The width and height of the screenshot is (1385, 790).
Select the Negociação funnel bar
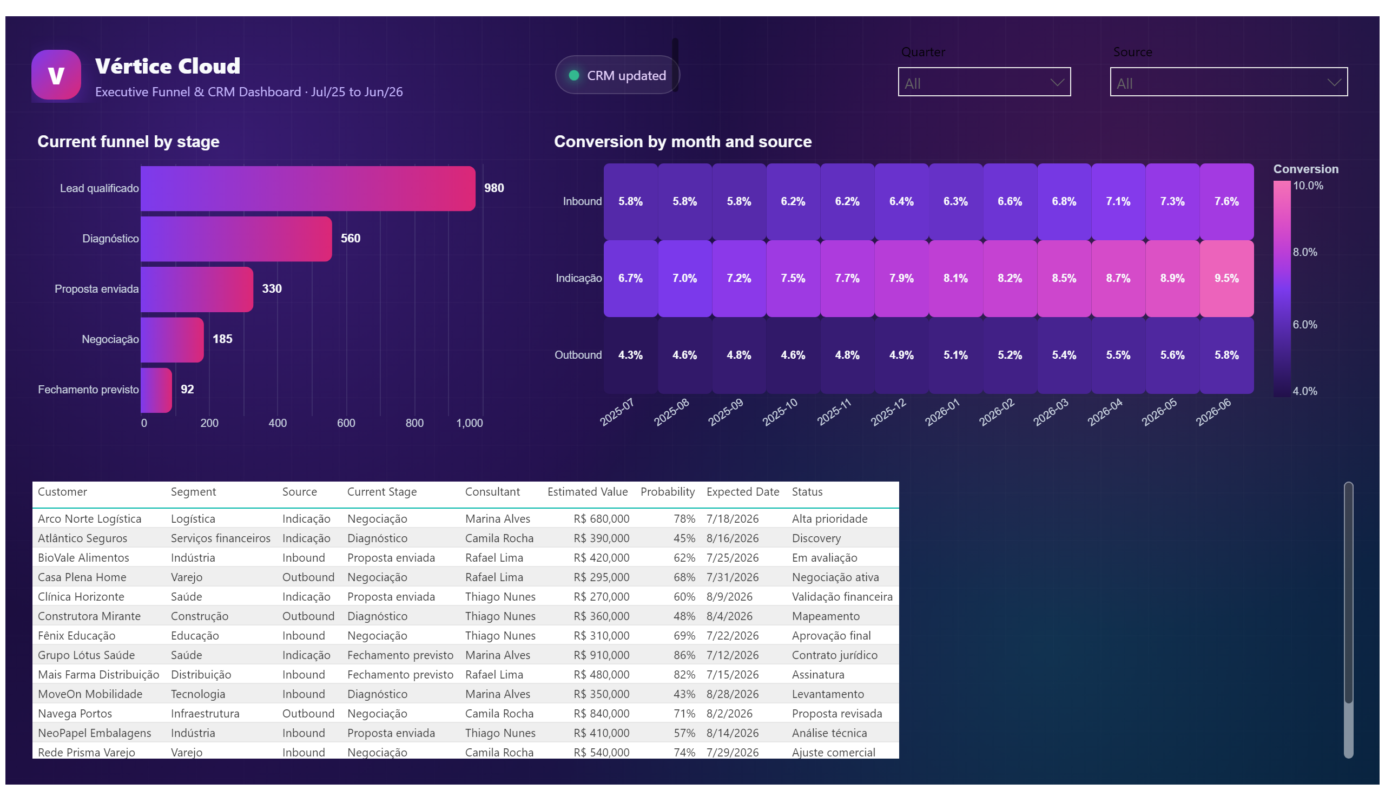(x=172, y=340)
